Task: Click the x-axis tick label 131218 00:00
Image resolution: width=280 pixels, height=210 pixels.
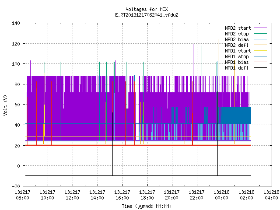Action: pos(222,195)
